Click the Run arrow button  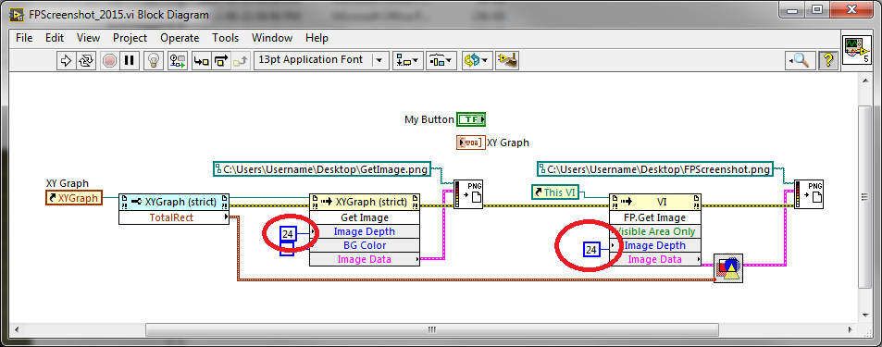66,60
